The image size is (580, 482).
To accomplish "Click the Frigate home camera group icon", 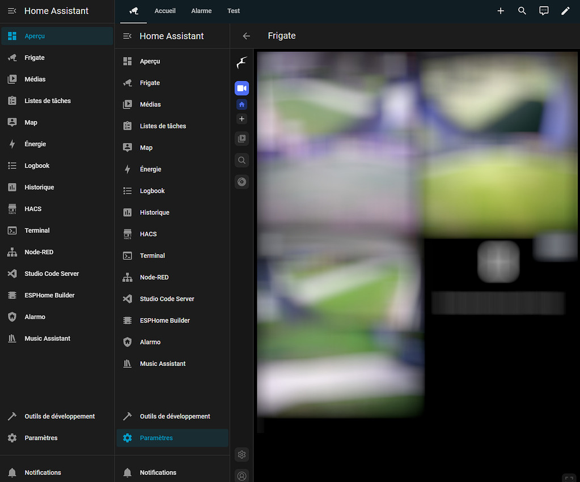I will pos(242,105).
